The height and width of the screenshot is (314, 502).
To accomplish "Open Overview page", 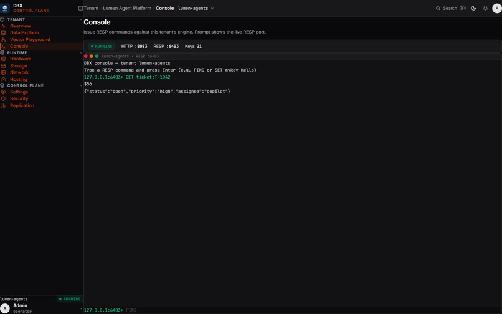I will [21, 26].
